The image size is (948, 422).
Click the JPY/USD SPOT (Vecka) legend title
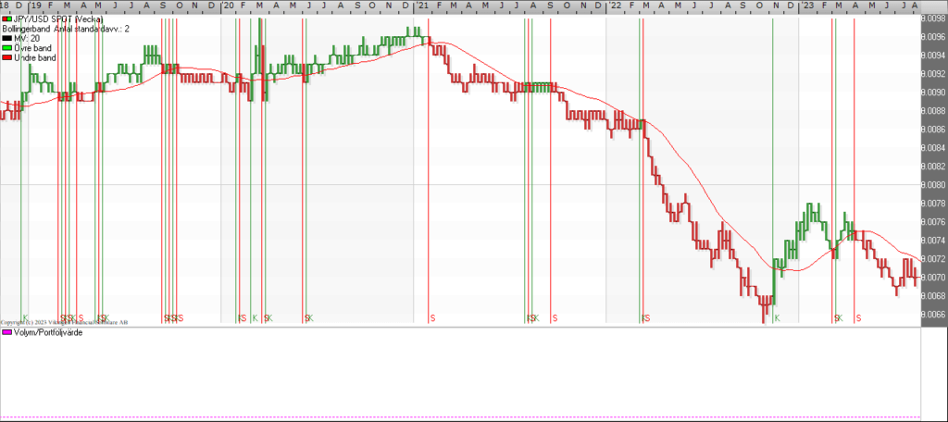click(58, 20)
